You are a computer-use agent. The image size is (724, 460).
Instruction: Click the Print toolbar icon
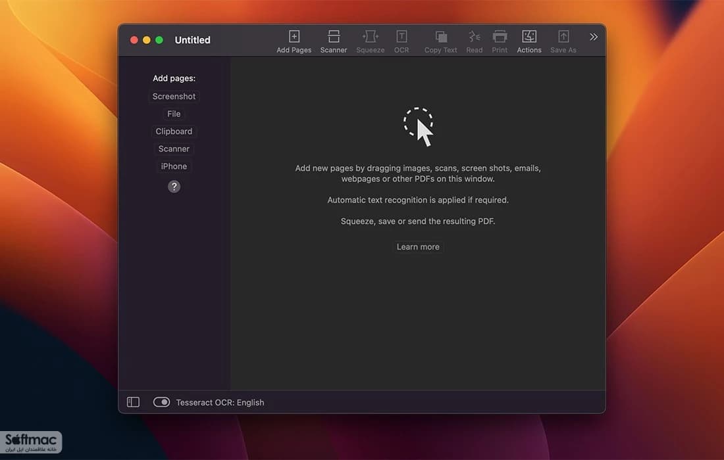point(499,41)
